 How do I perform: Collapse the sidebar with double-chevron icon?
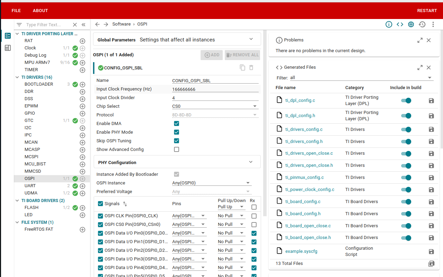tap(83, 25)
